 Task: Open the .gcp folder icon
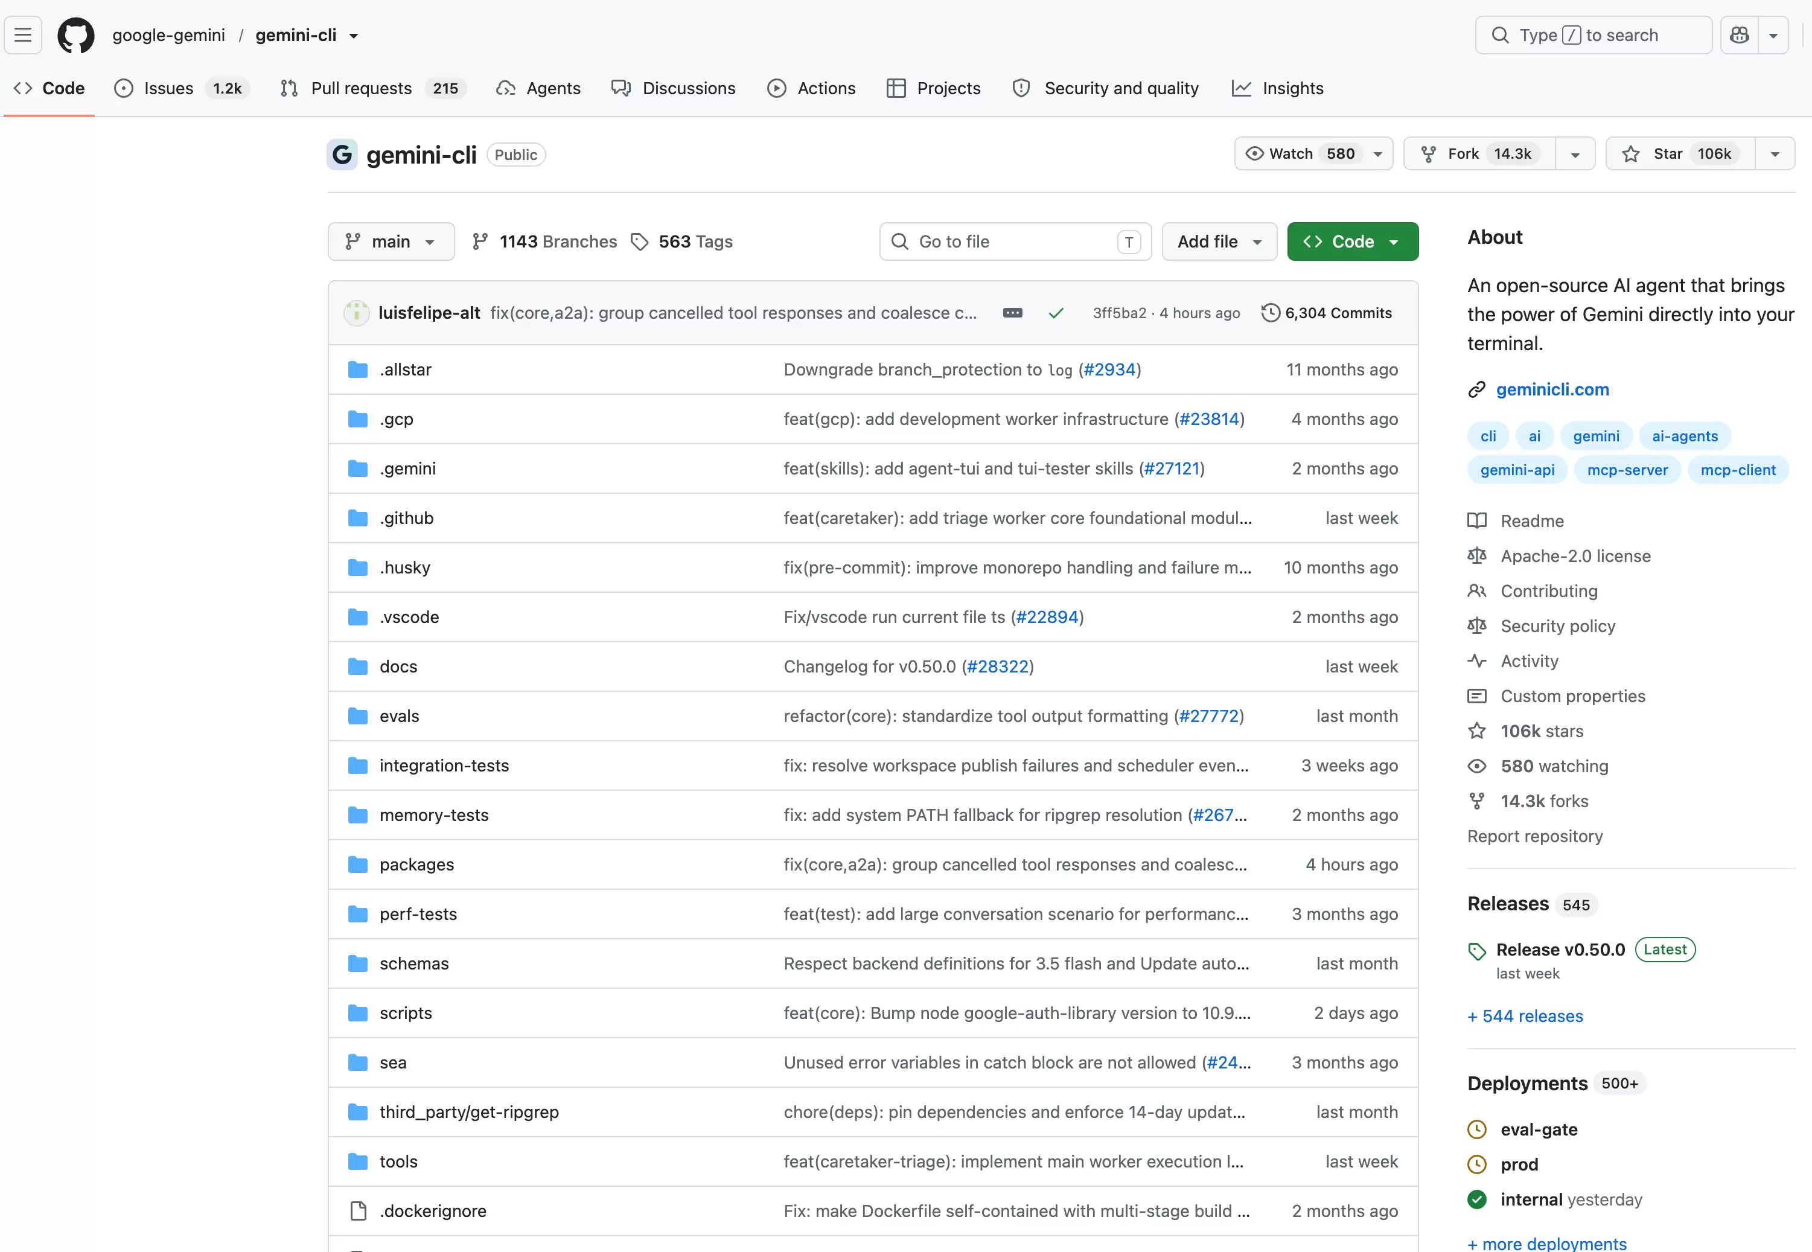click(x=358, y=419)
